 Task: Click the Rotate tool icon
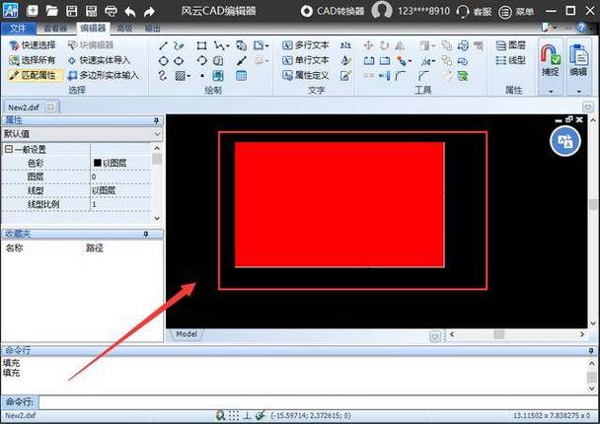384,46
